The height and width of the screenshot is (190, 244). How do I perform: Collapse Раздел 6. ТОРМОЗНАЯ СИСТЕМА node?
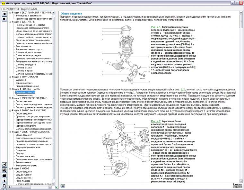(x=10, y=110)
